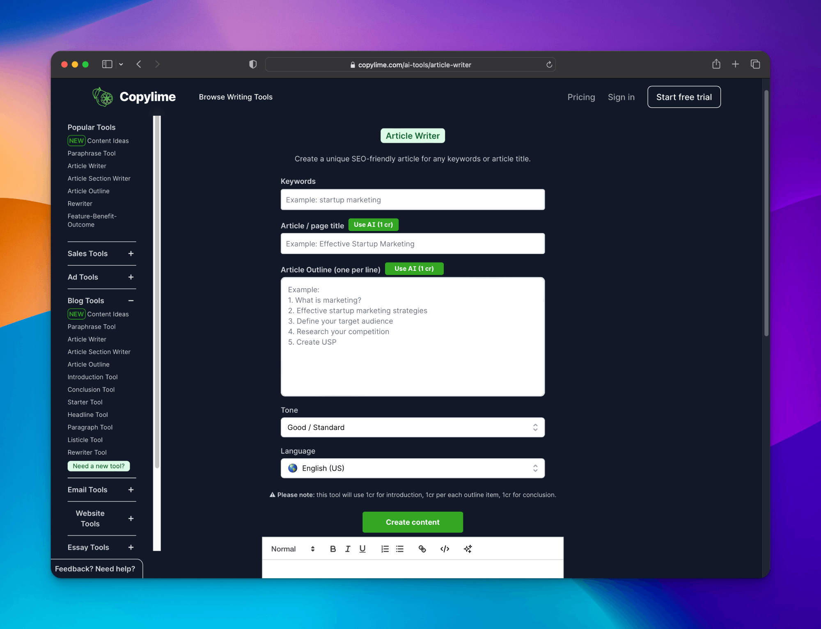Click the code block icon
This screenshot has height=629, width=821.
coord(445,549)
